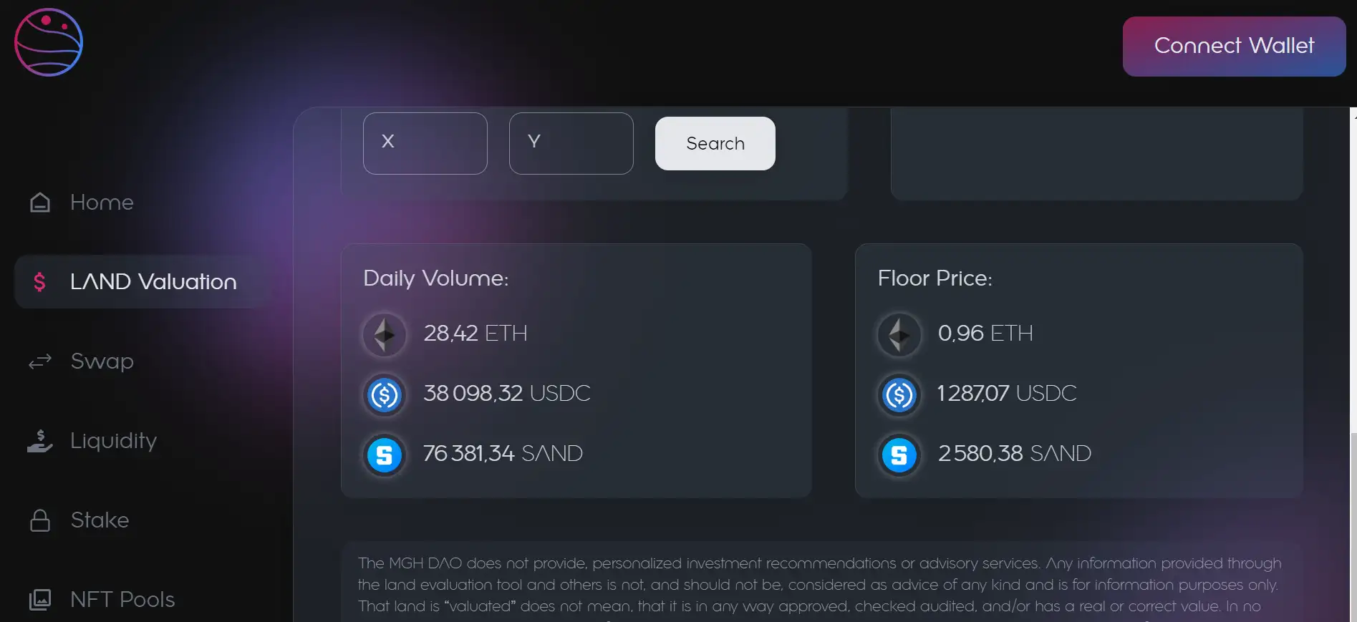Click the Floor Price SAND token icon
Screen dimensions: 1357x622
pos(899,455)
